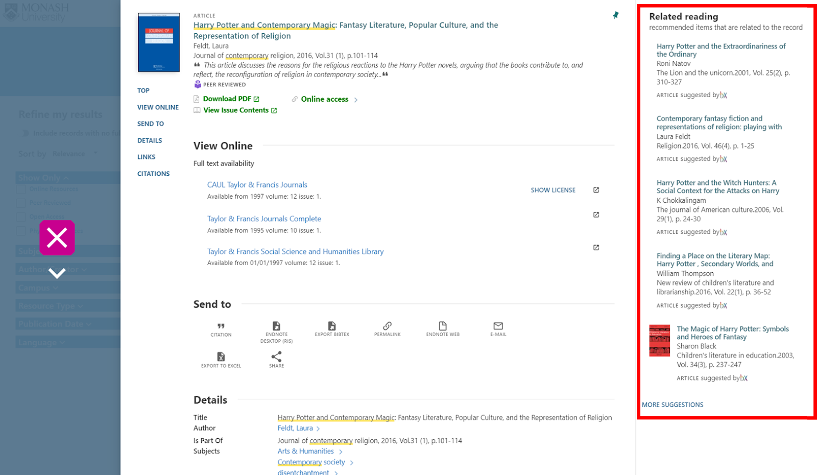
Task: Expand the chevron beside Online access
Action: tap(356, 100)
